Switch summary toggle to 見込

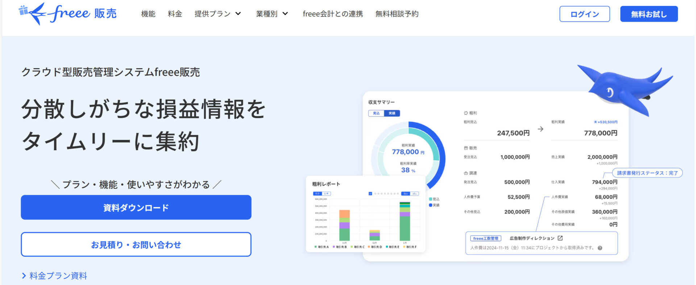(x=376, y=113)
